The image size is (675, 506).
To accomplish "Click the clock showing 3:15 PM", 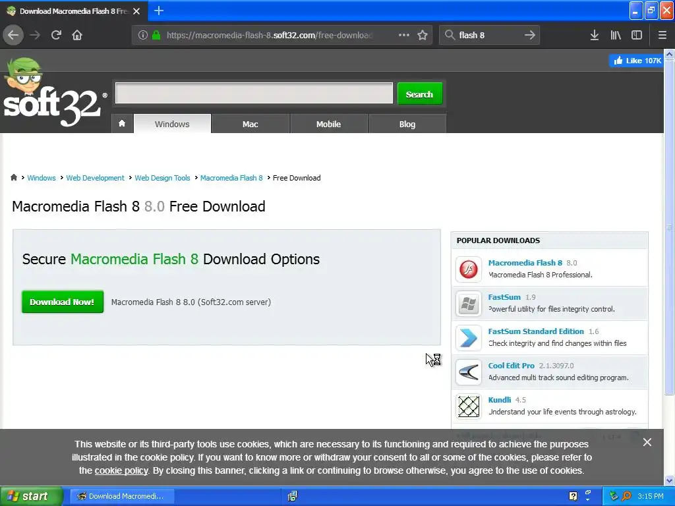I will 651,496.
